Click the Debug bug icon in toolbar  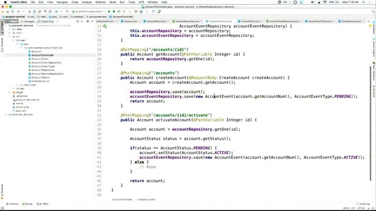pyautogui.click(x=114, y=12)
